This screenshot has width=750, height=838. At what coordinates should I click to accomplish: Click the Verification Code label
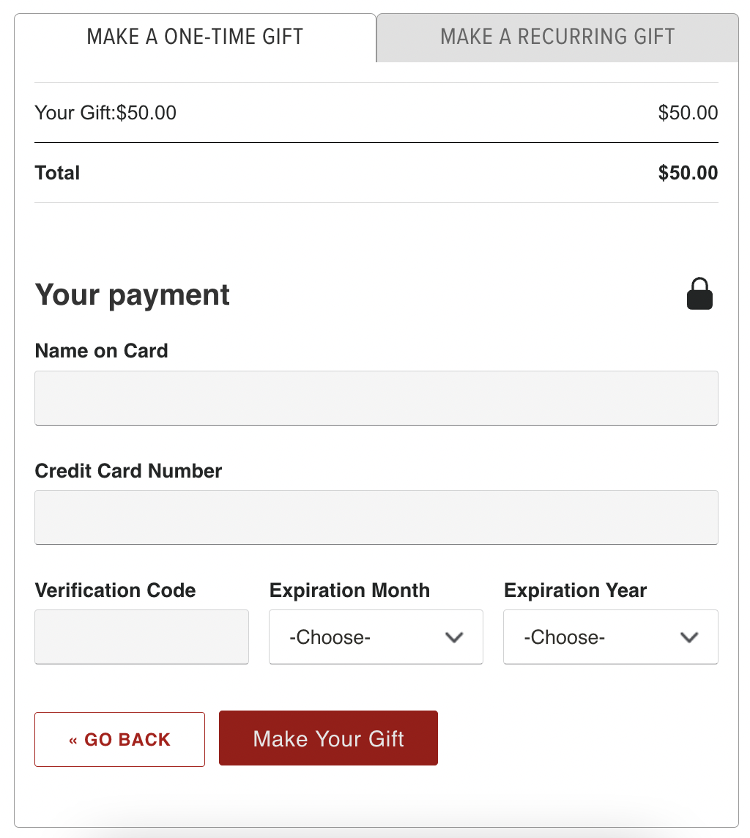point(115,590)
